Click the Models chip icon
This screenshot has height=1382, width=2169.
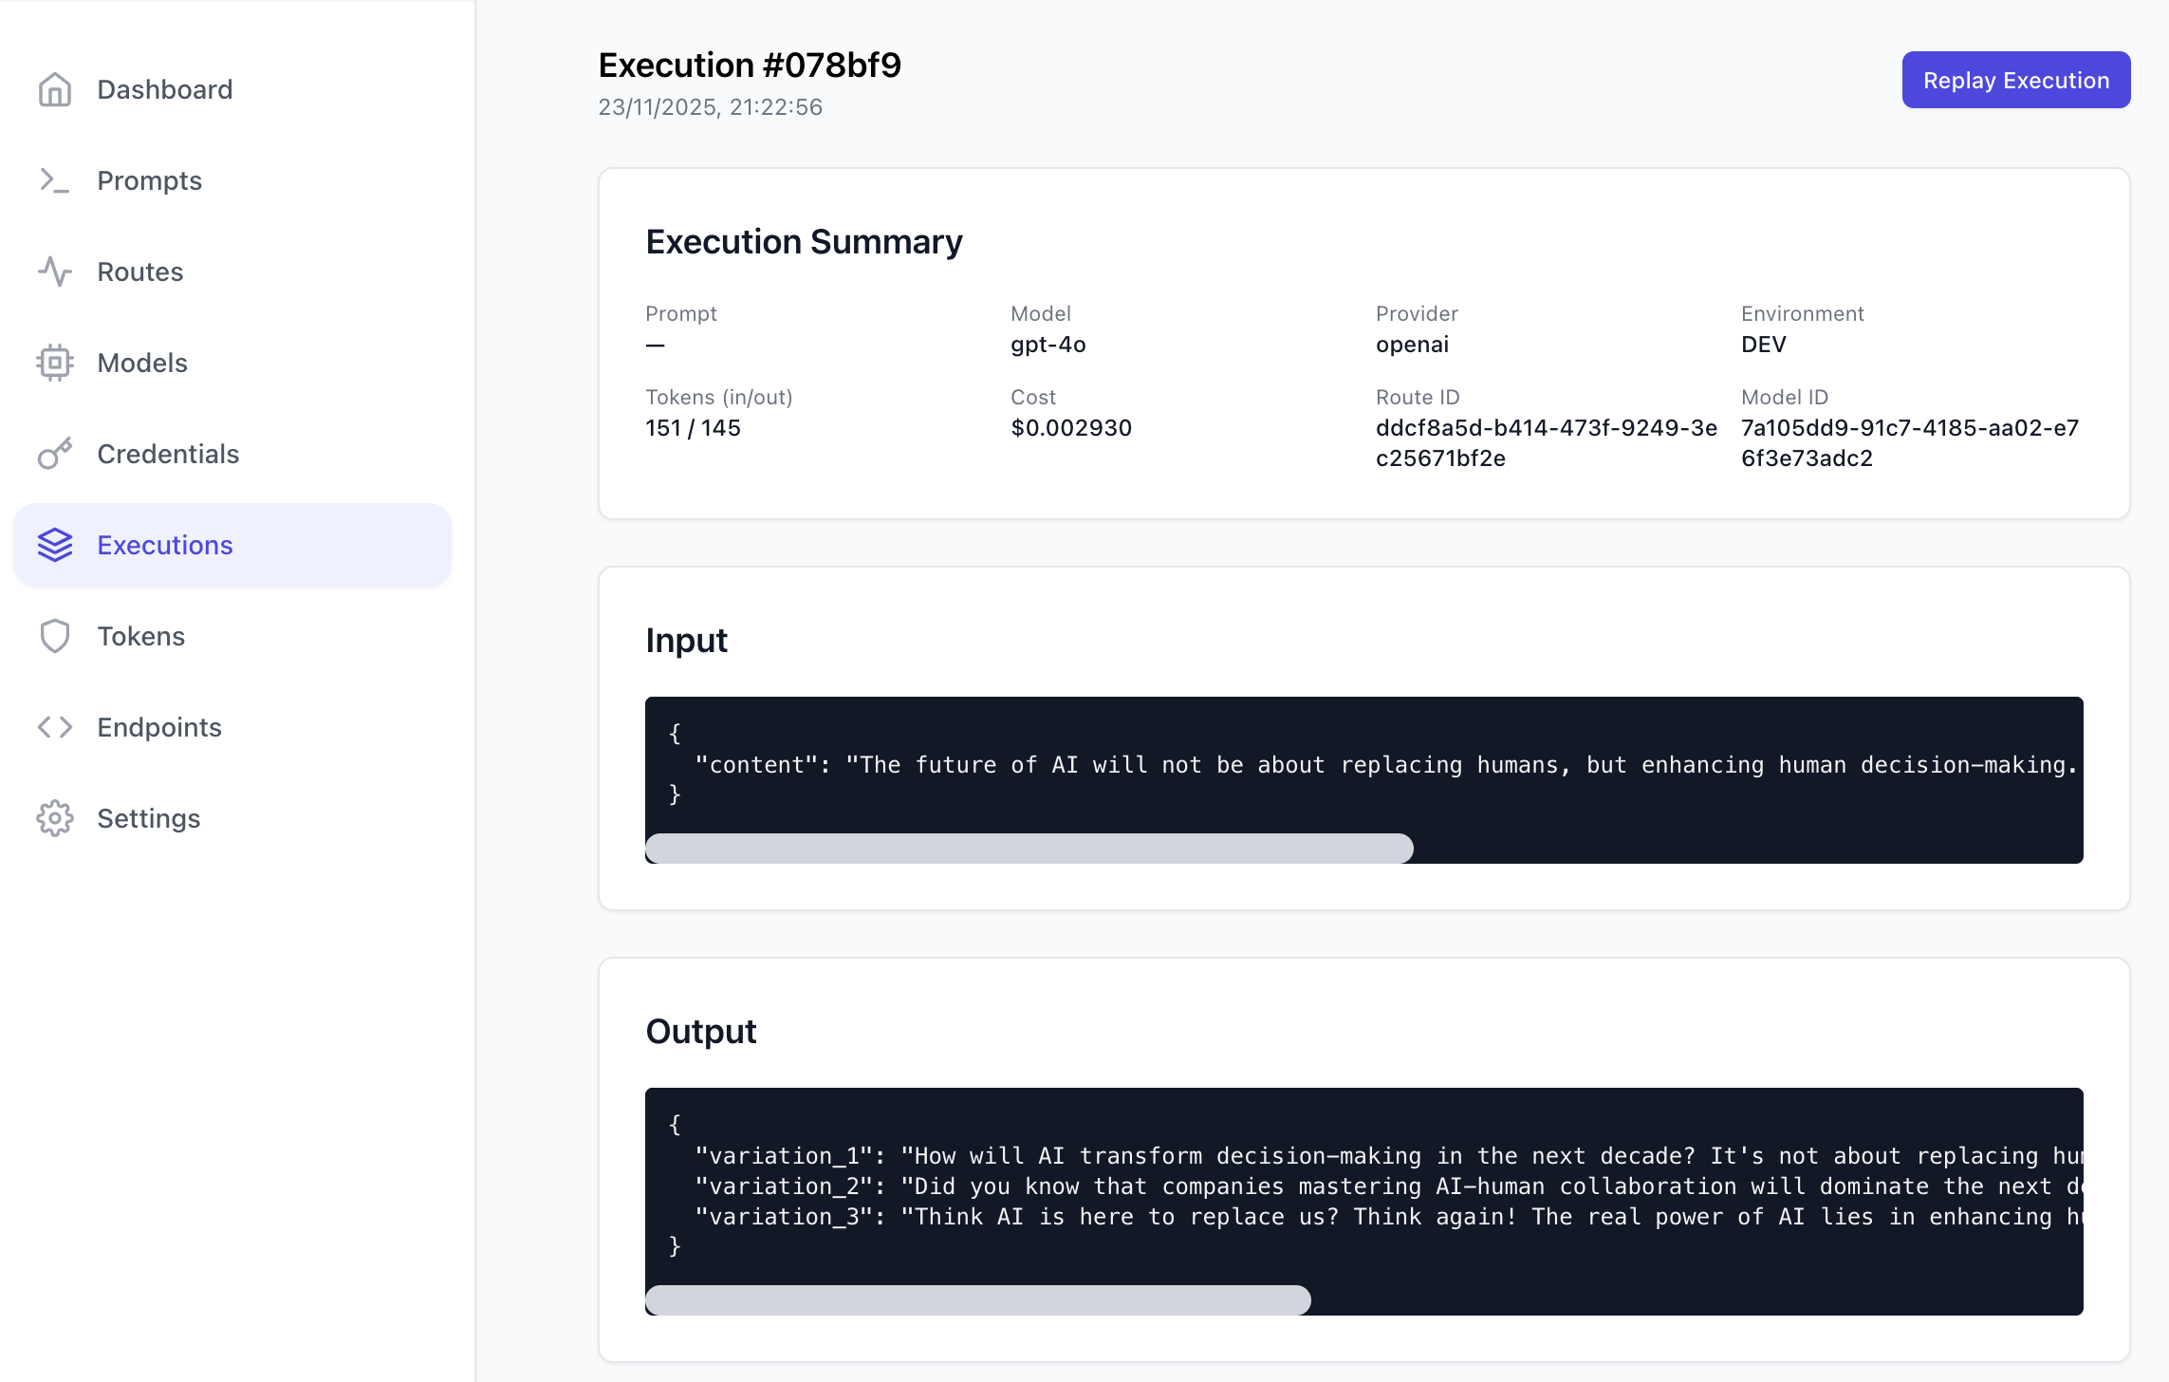click(x=55, y=363)
